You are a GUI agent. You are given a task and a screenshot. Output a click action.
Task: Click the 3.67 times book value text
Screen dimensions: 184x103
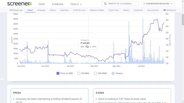(122, 99)
